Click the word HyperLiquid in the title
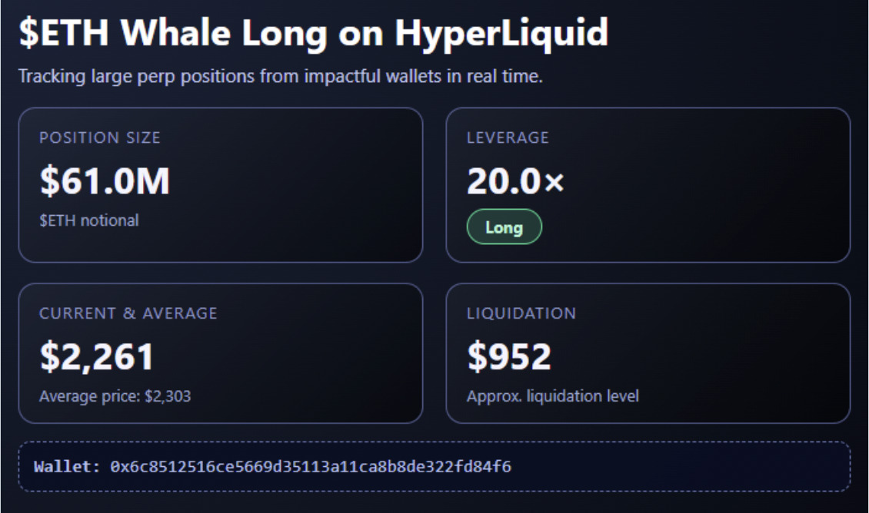 click(501, 34)
